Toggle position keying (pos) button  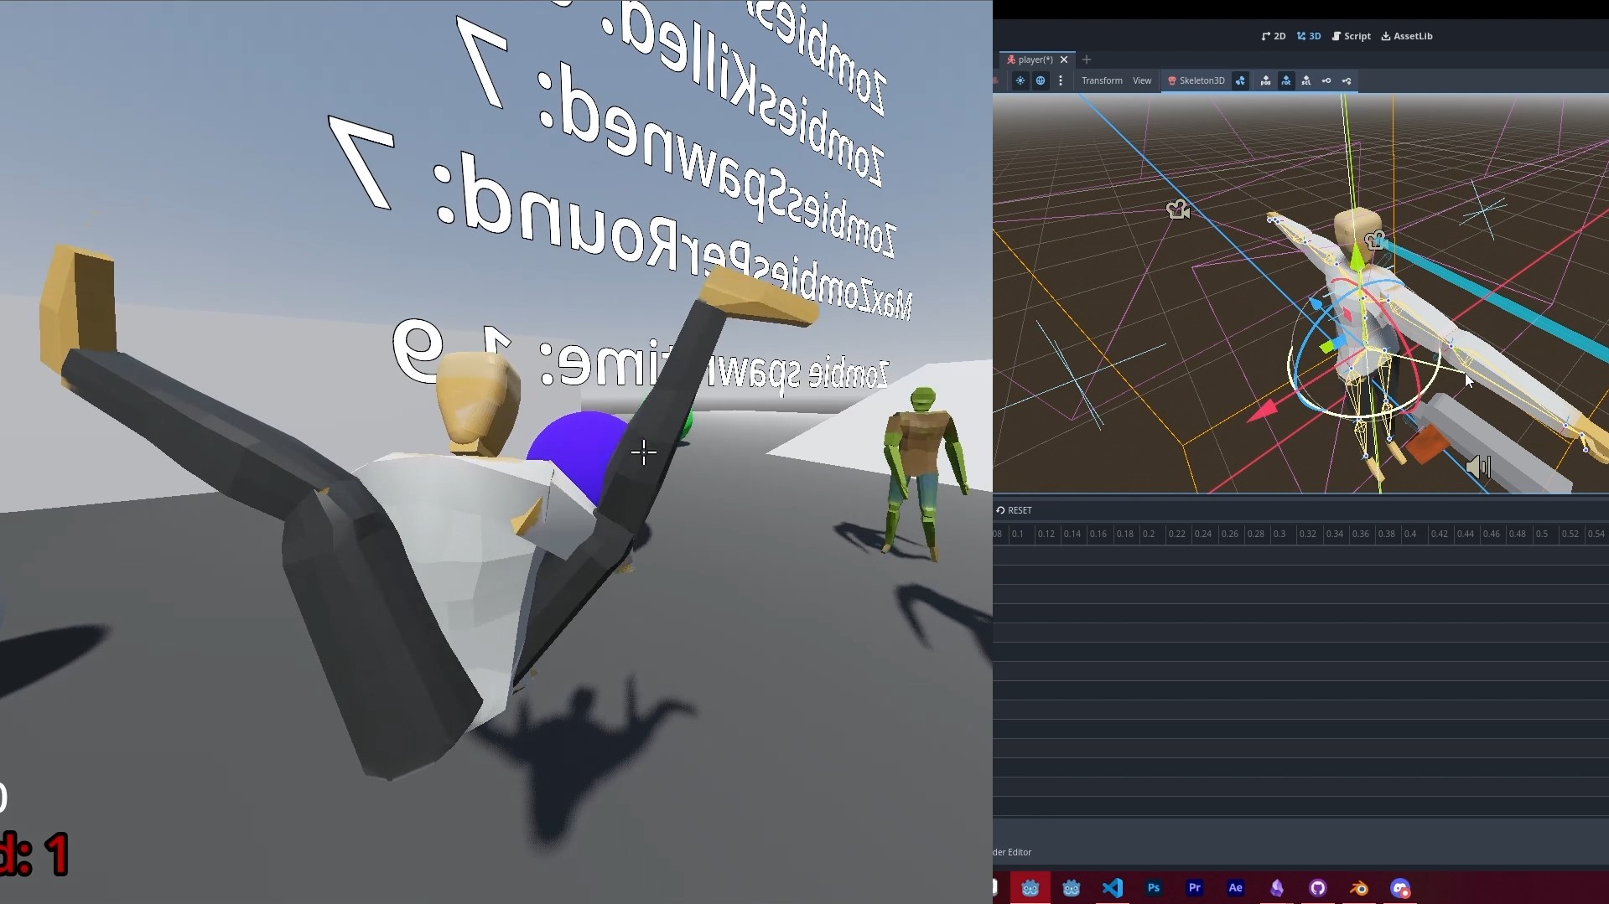click(1266, 80)
